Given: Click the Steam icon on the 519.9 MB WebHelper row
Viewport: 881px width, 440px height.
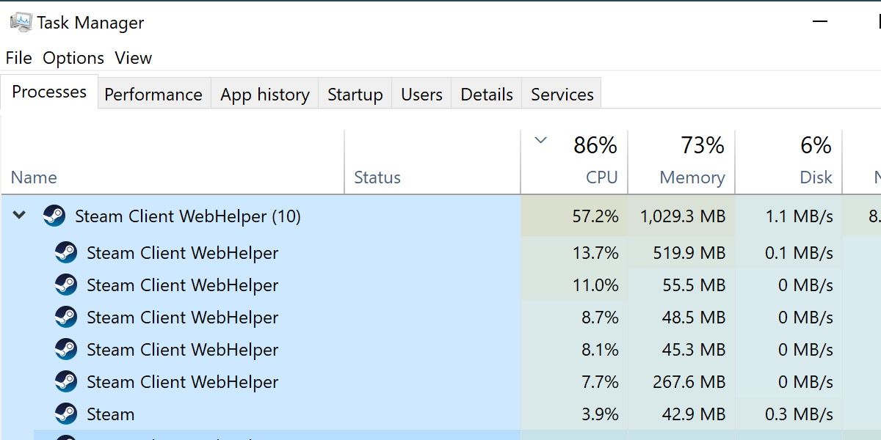Looking at the screenshot, I should [x=65, y=253].
